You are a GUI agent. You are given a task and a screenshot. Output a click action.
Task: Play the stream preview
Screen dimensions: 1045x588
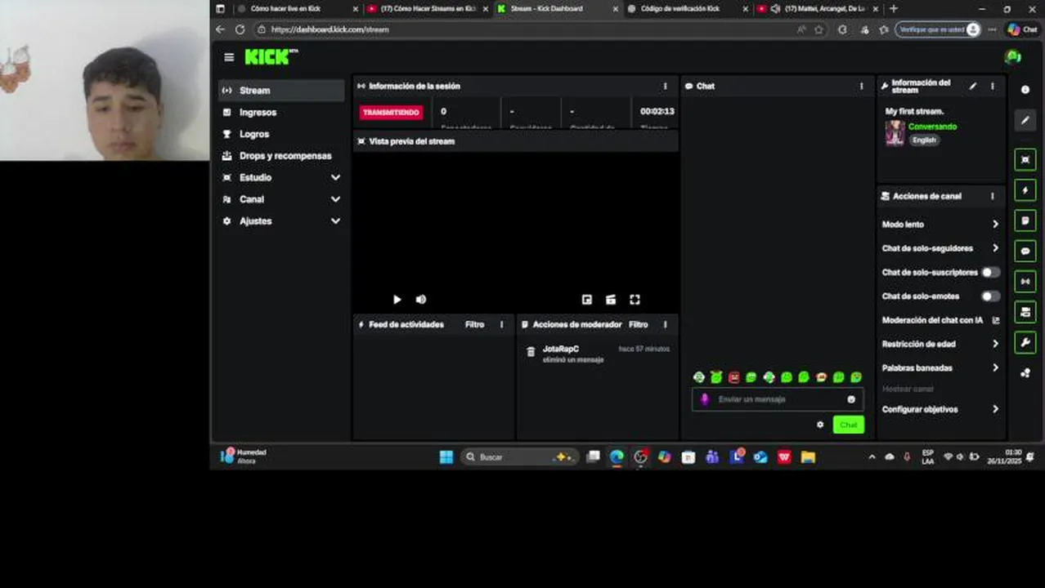point(397,300)
